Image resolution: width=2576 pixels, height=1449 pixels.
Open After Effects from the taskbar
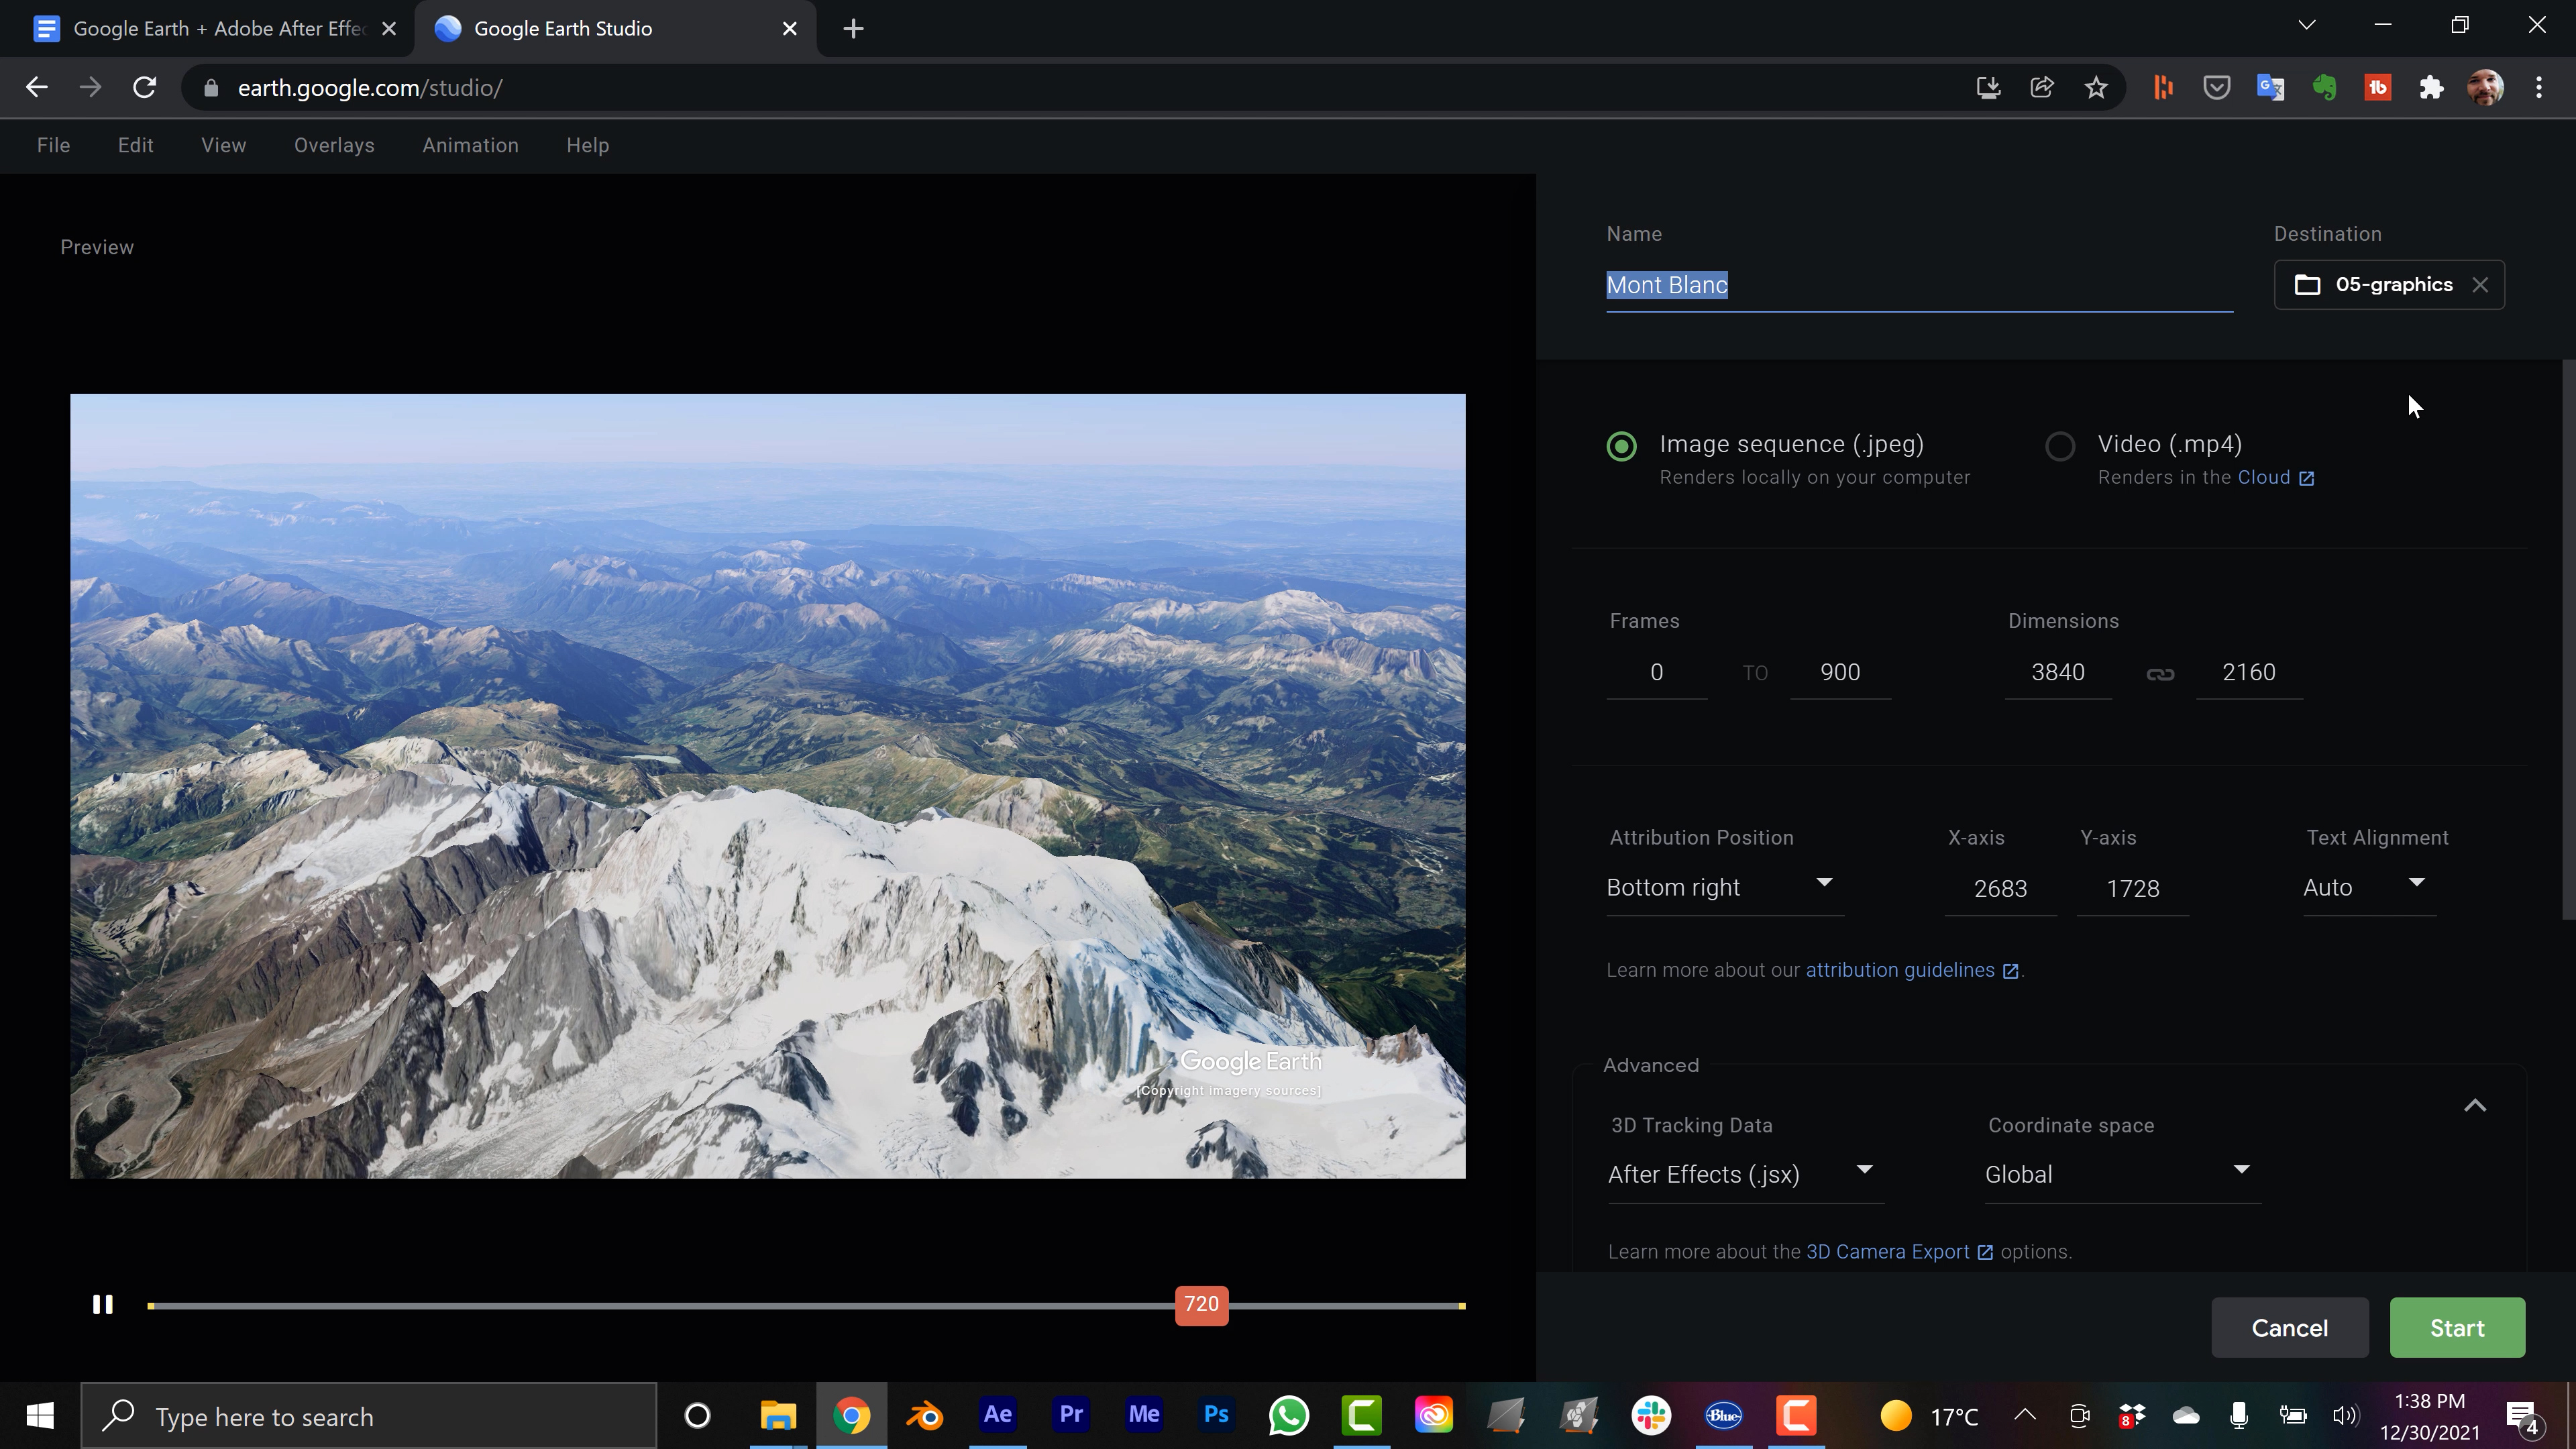pos(997,1414)
